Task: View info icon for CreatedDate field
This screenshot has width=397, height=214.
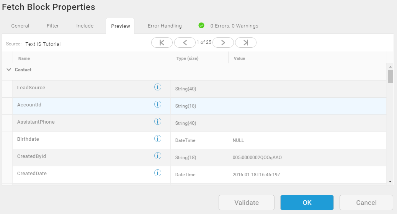Action: pyautogui.click(x=157, y=173)
